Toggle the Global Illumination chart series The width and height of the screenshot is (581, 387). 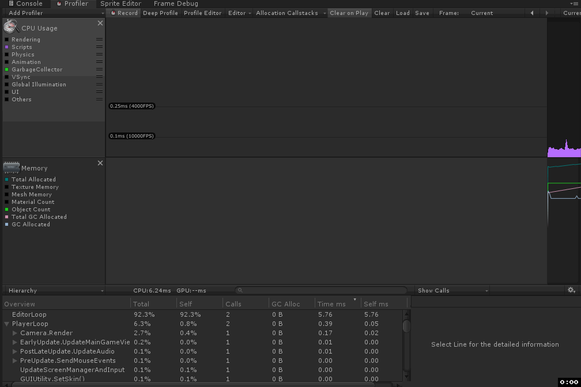point(7,85)
